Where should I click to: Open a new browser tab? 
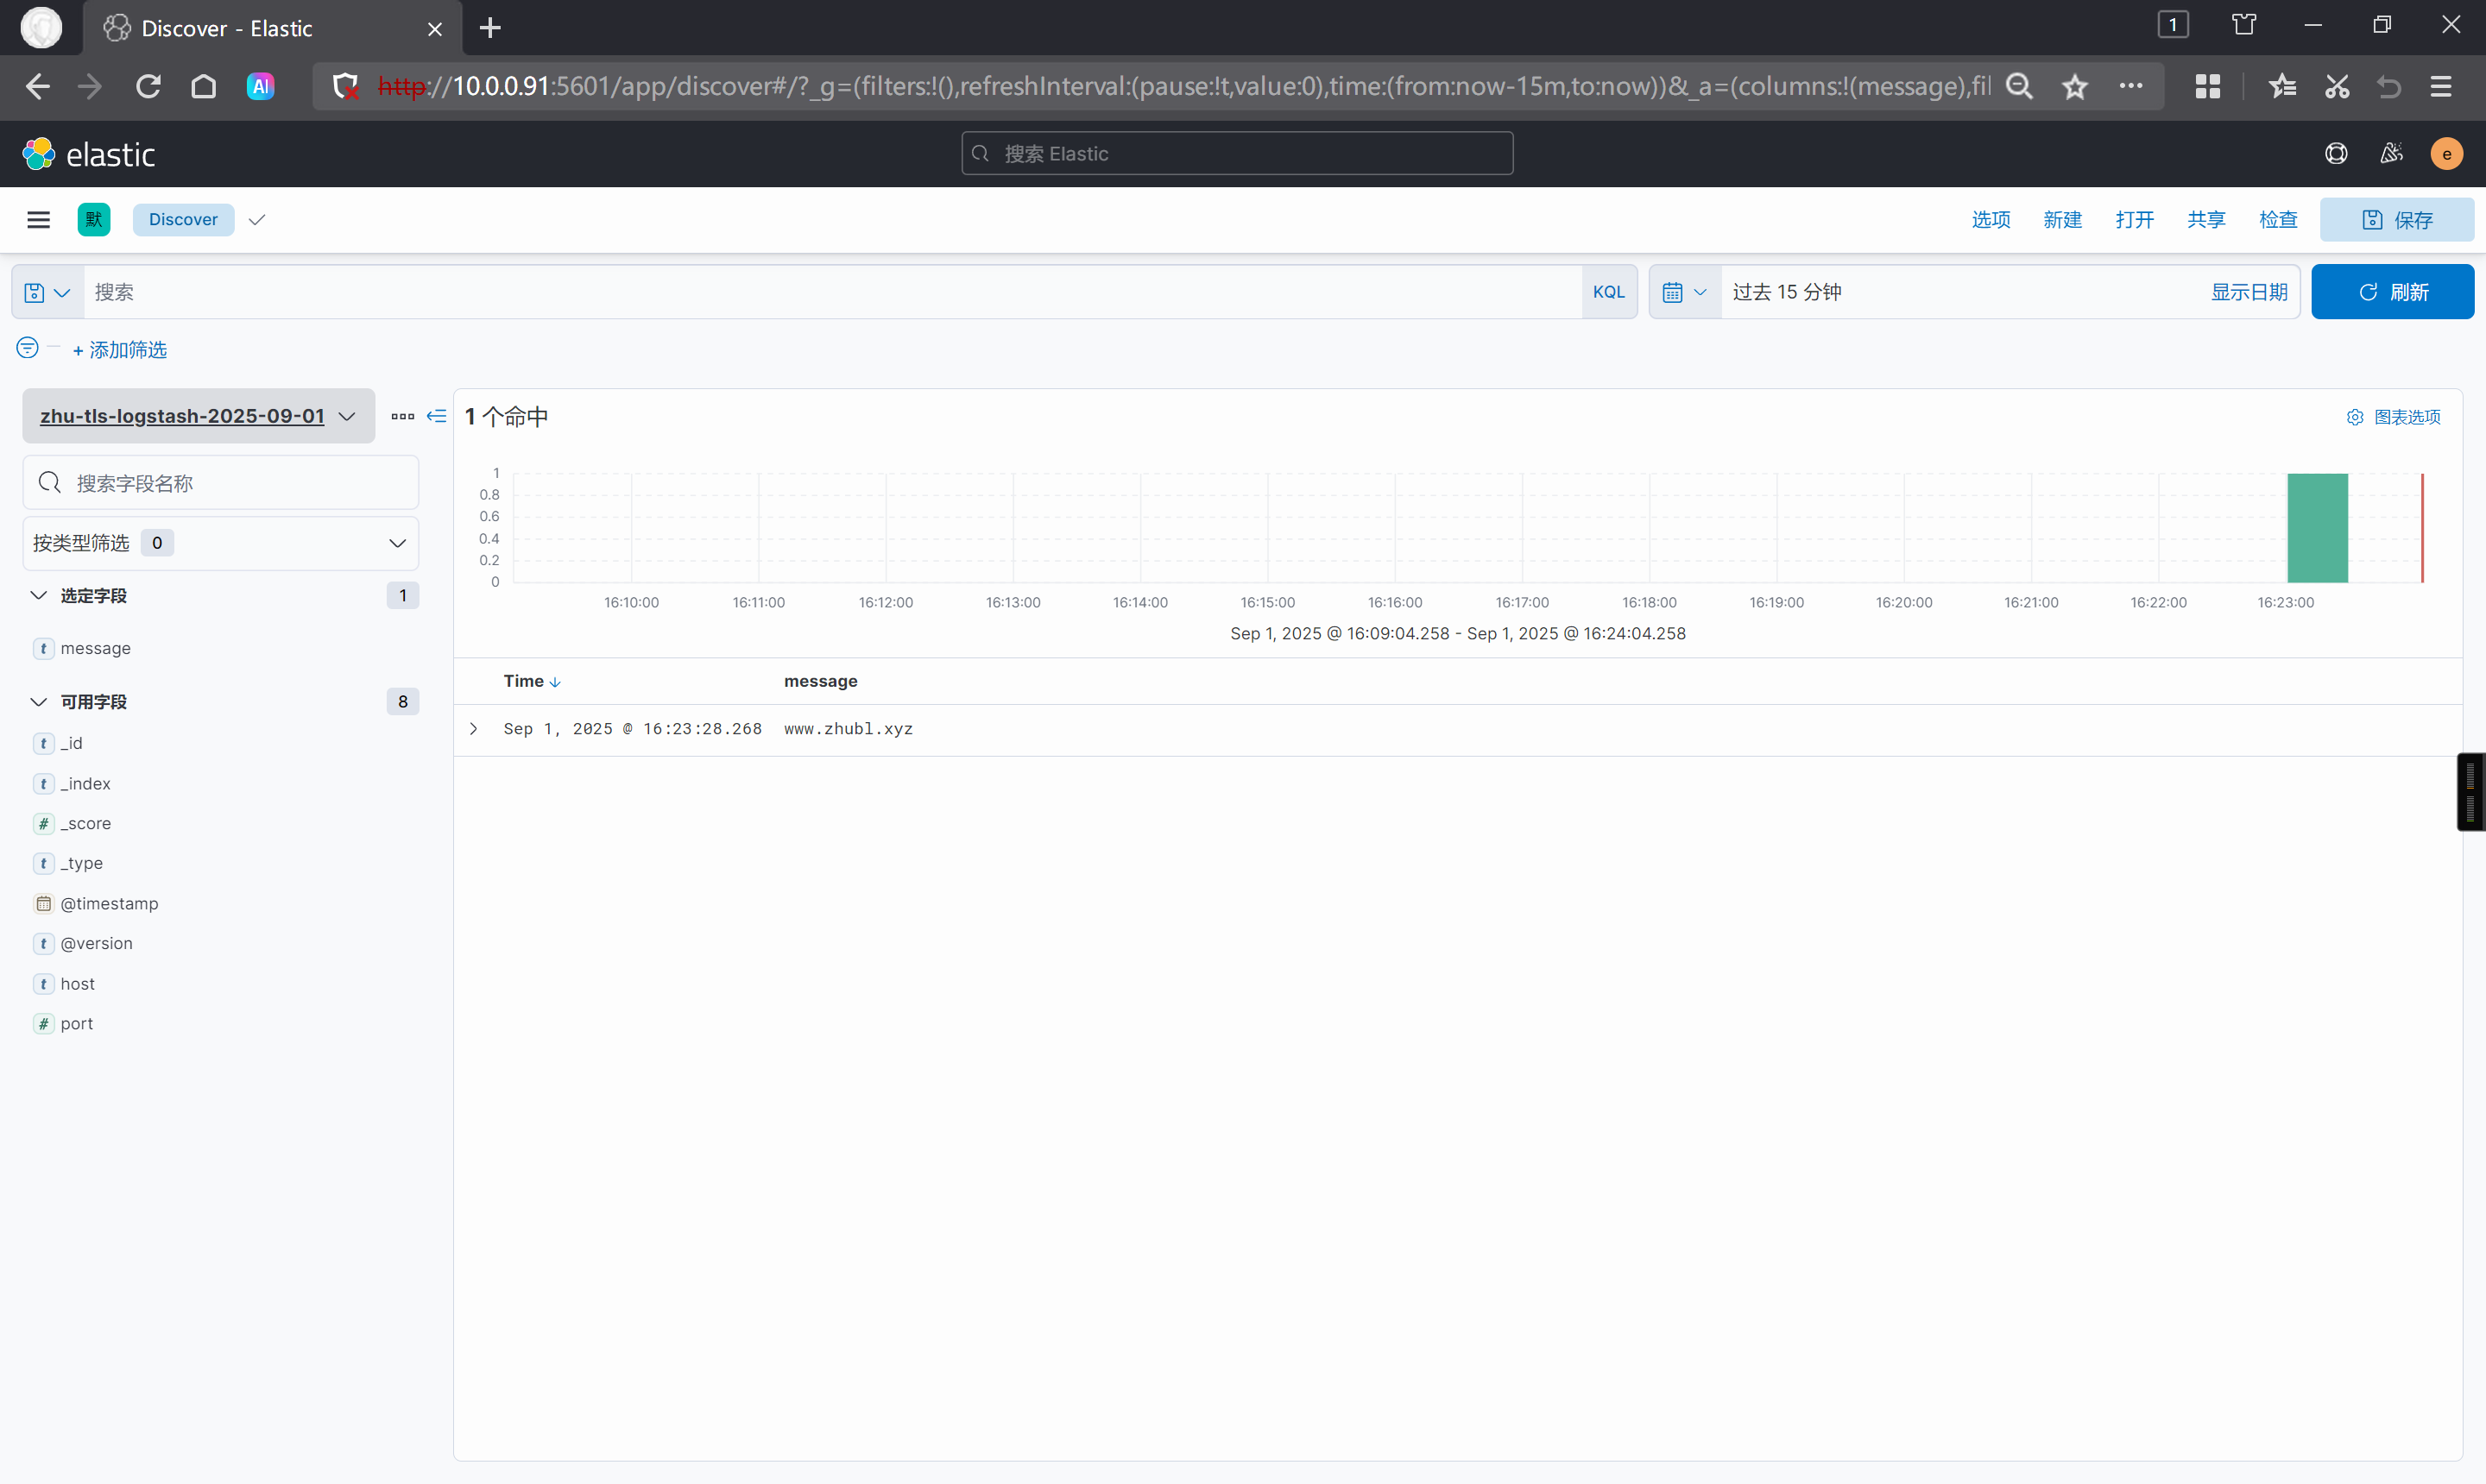(490, 28)
